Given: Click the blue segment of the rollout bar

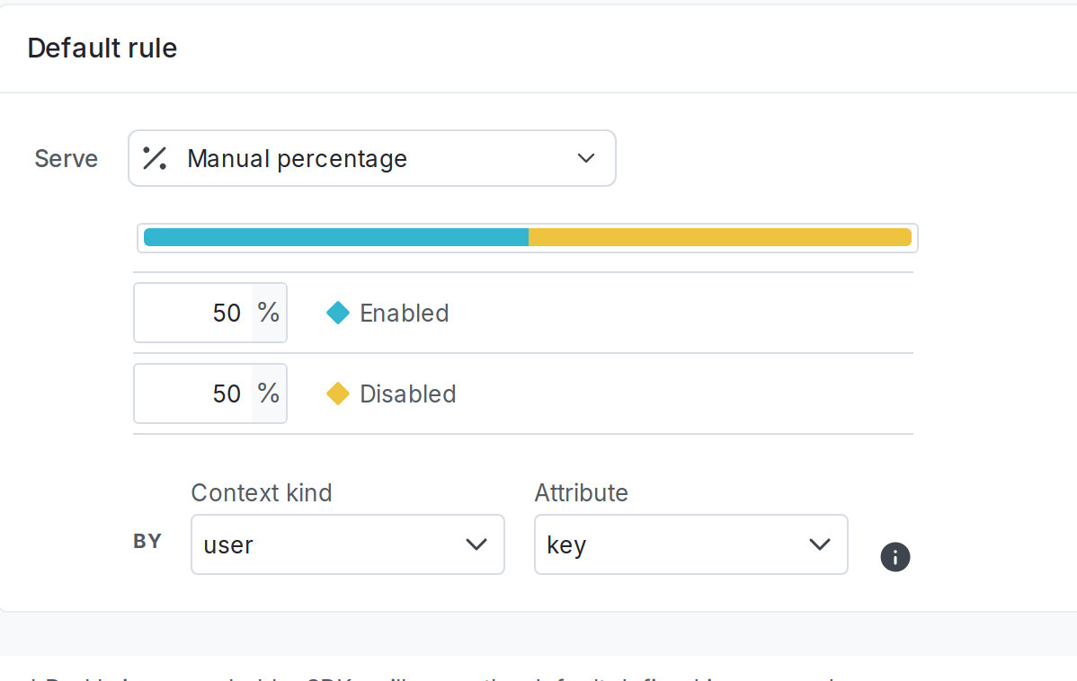Looking at the screenshot, I should (336, 237).
